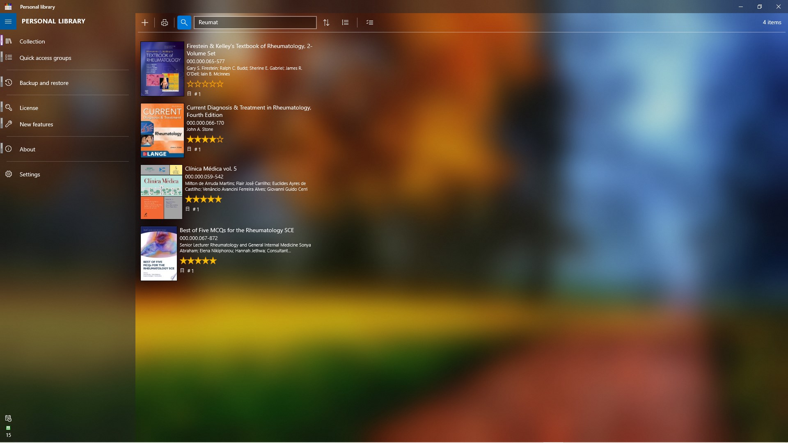Open the sort order control
Image resolution: width=788 pixels, height=443 pixels.
(x=326, y=23)
